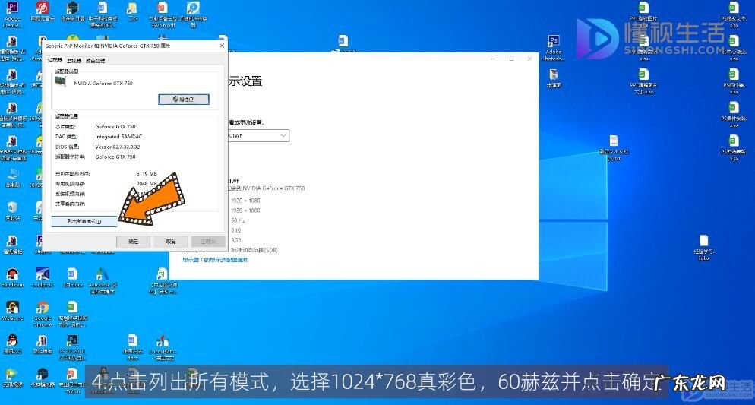The height and width of the screenshot is (405, 755).
Task: Open the Tencent Video desktop icon
Action: click(12, 378)
